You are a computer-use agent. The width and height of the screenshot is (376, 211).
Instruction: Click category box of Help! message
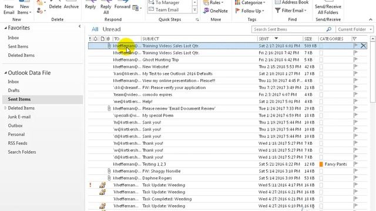click(x=321, y=101)
